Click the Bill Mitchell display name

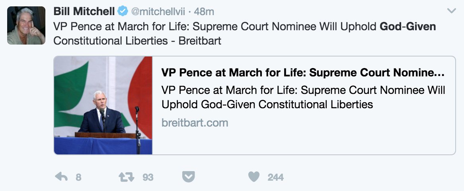pos(84,12)
